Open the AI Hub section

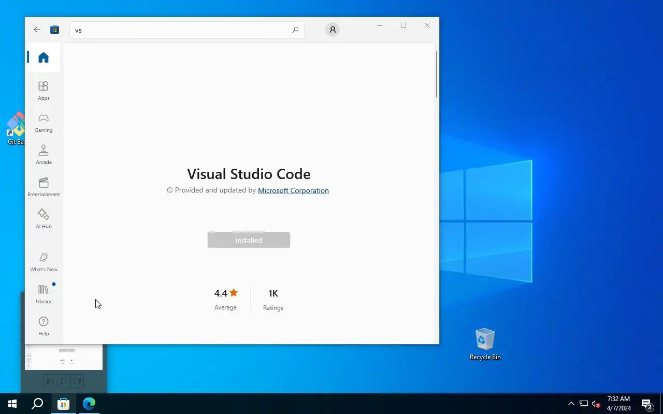coord(44,219)
